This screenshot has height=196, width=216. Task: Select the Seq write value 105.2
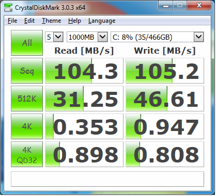tap(165, 71)
